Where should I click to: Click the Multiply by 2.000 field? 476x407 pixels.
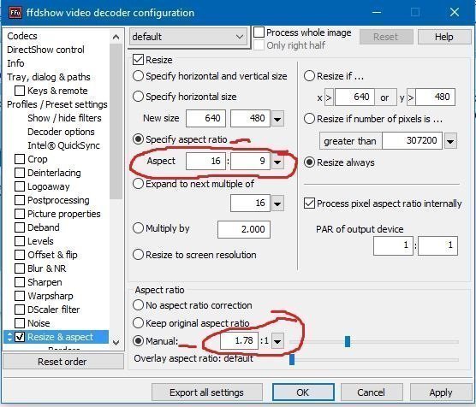(244, 230)
